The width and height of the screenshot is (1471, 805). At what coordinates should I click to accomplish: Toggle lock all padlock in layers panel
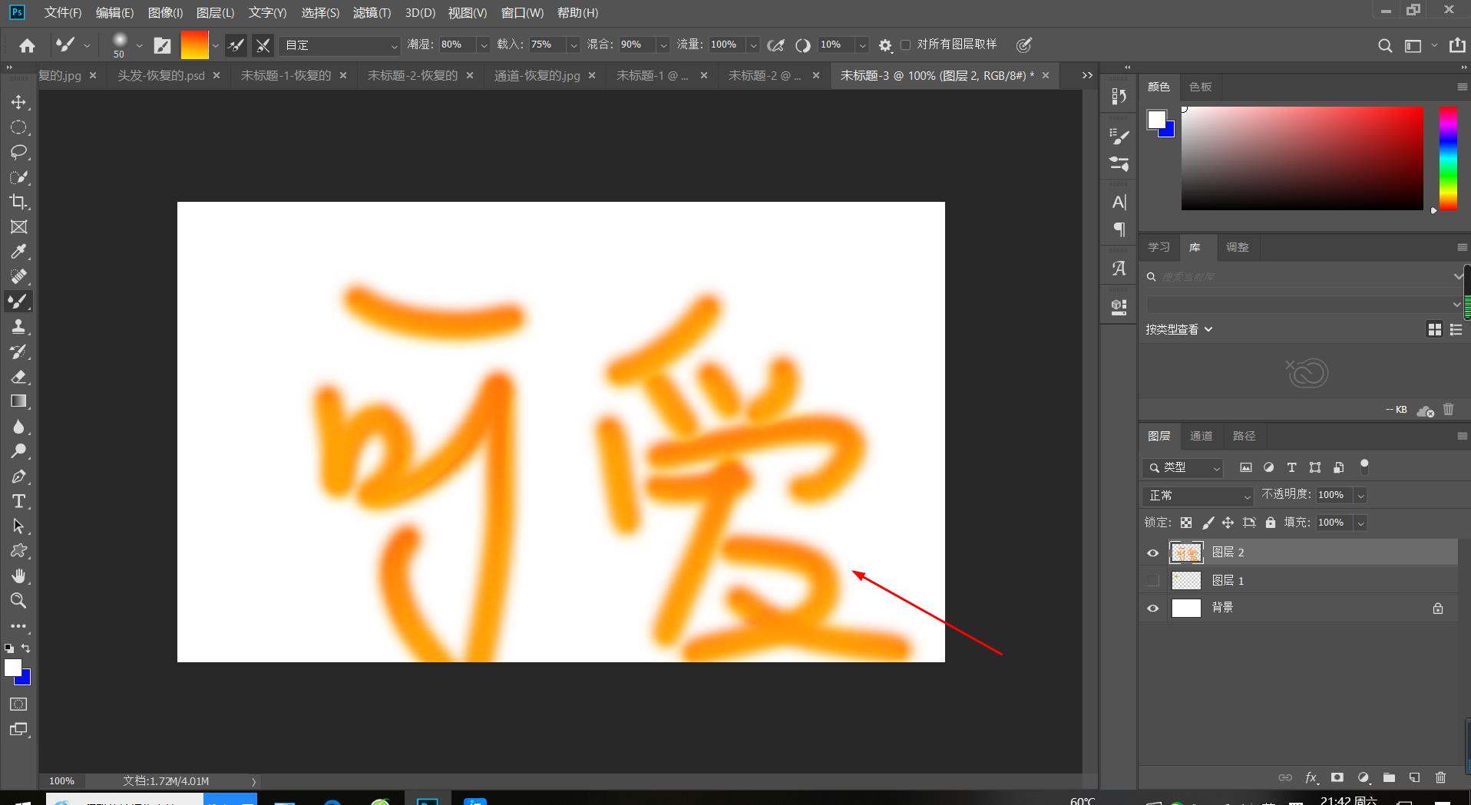(x=1270, y=523)
